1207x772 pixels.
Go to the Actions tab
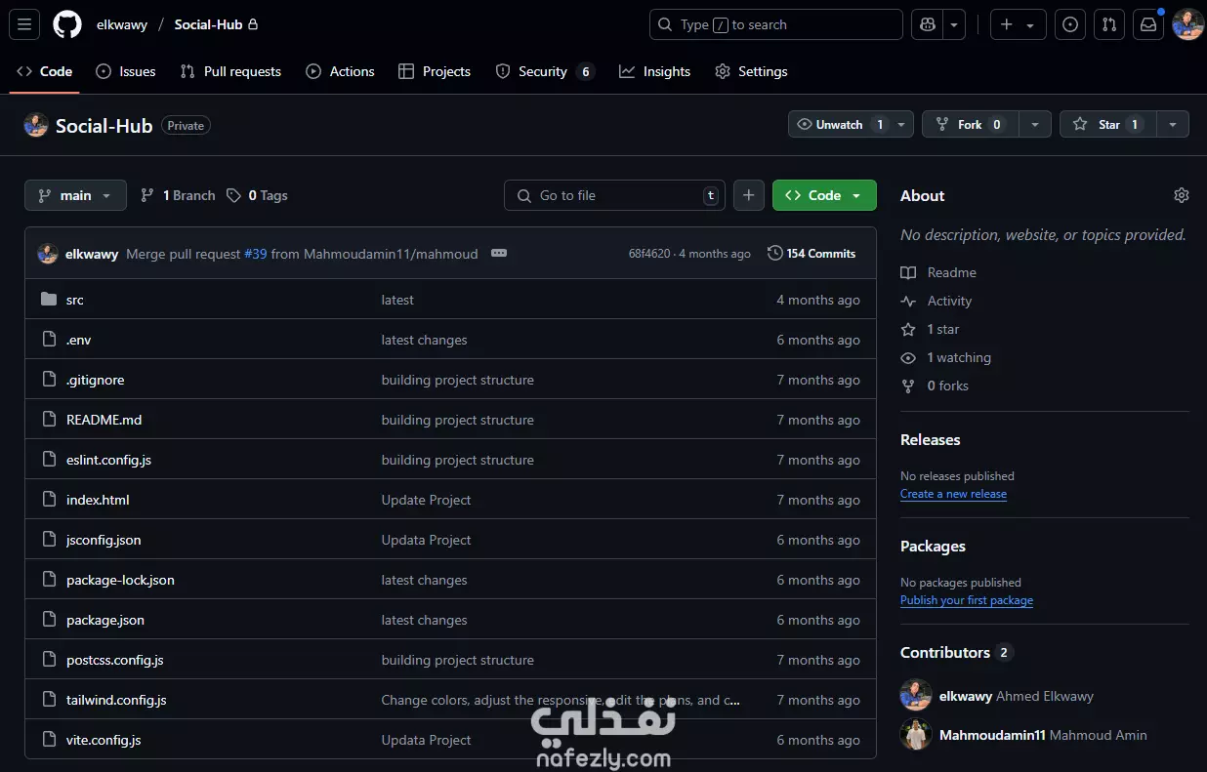point(340,71)
